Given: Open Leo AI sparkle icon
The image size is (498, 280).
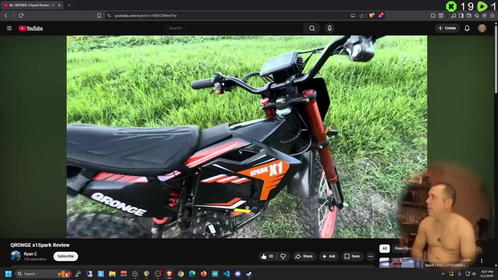Looking at the screenshot, I should [x=477, y=16].
